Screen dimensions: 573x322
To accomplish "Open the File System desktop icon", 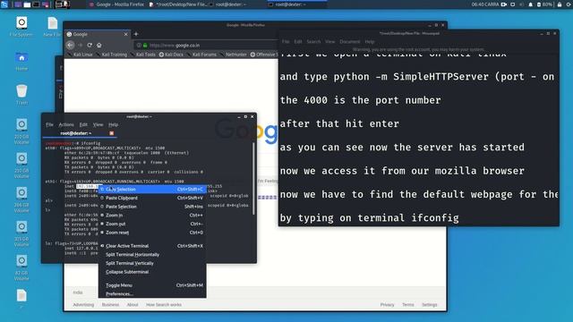I will coord(21,27).
